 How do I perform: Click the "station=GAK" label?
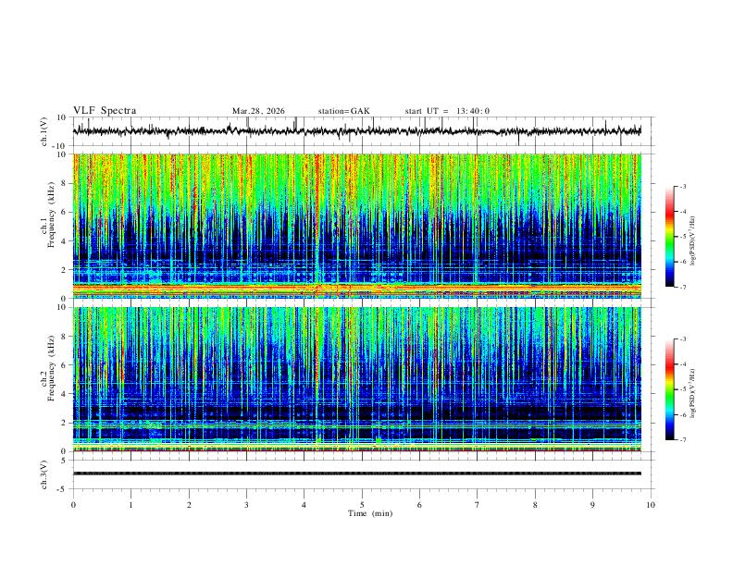[x=344, y=111]
